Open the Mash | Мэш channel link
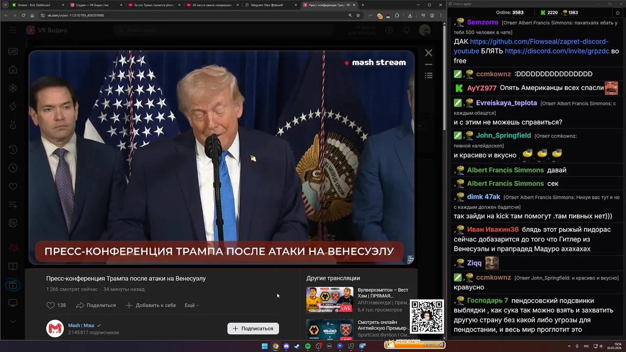This screenshot has height=352, width=626. click(x=81, y=325)
